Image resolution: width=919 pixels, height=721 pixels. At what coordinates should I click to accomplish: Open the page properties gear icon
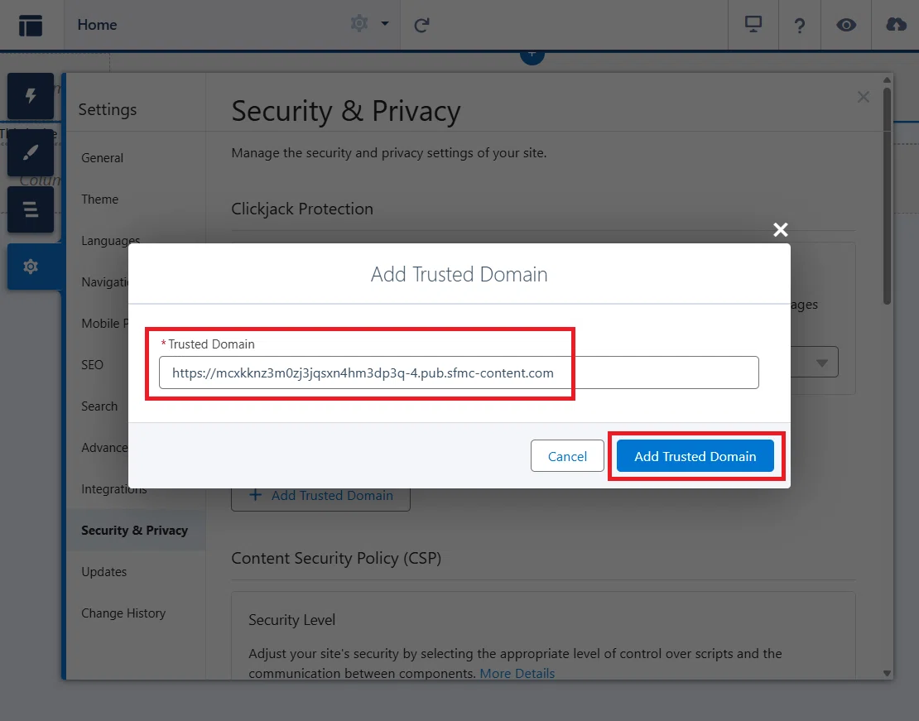coord(358,24)
